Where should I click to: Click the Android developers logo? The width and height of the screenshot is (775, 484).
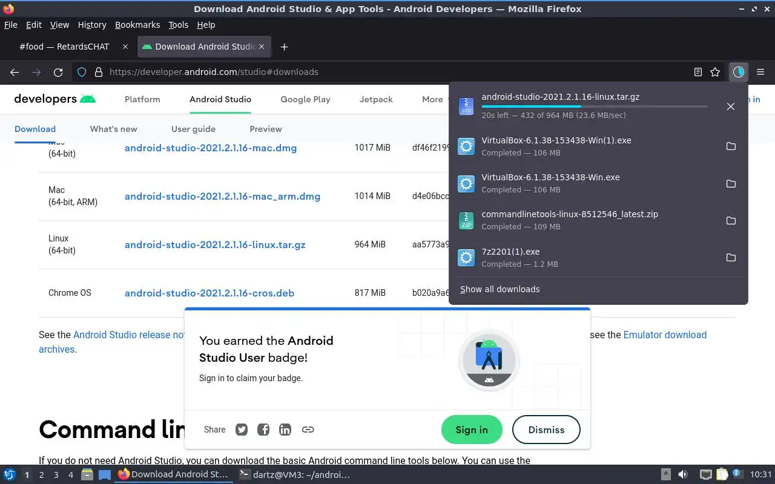click(54, 99)
